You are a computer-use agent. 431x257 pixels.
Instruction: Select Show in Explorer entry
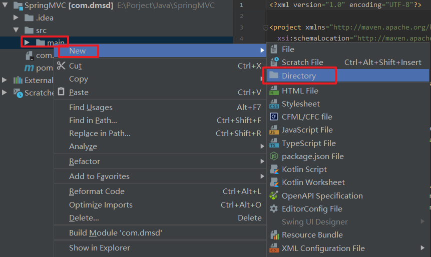click(160, 248)
